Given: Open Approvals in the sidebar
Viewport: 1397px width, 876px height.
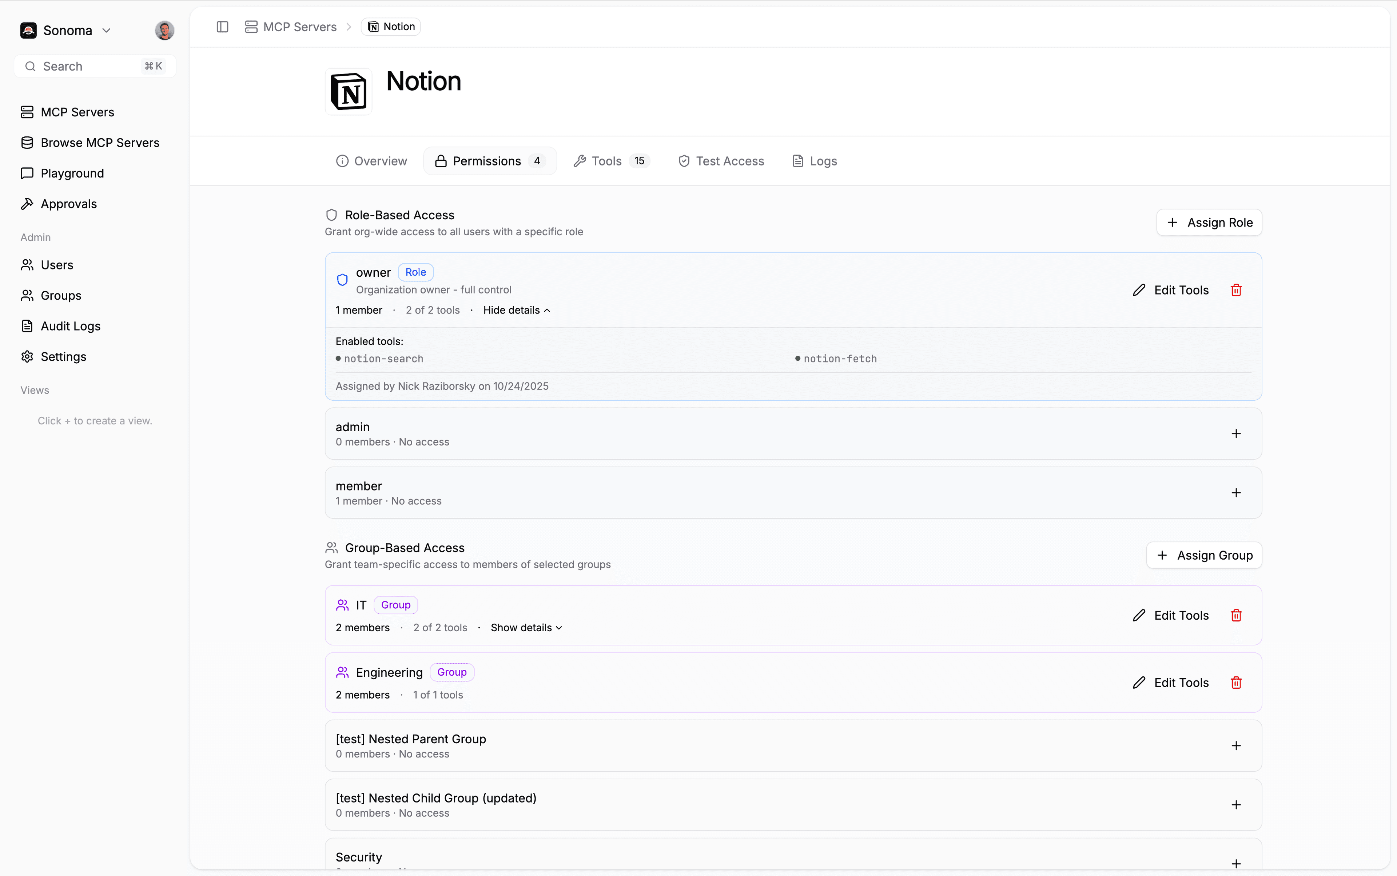Looking at the screenshot, I should [x=68, y=203].
